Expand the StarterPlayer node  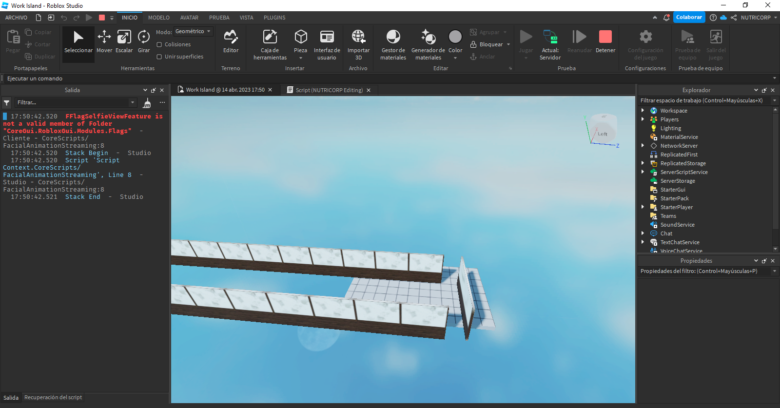click(643, 207)
